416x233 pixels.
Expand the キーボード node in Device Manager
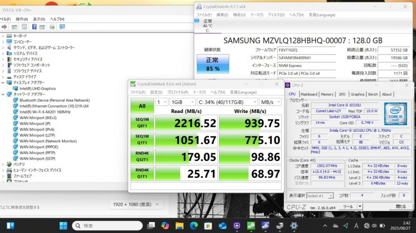3,36
